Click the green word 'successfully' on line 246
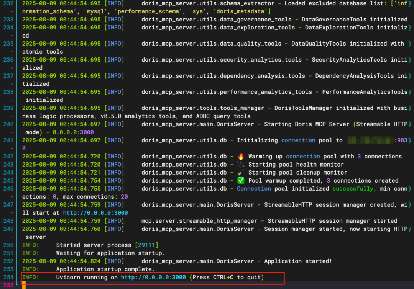The height and width of the screenshot is (289, 414). [353, 189]
